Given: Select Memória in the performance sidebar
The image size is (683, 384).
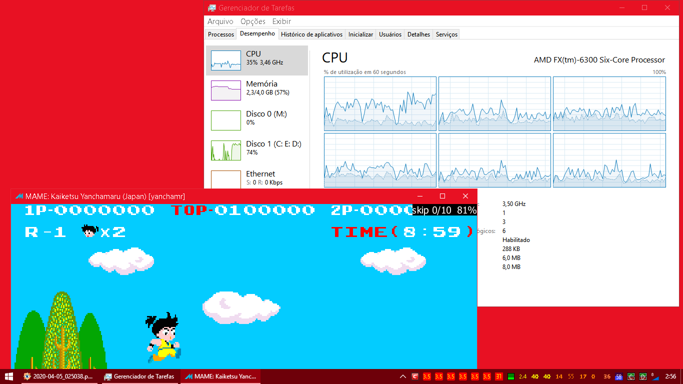Looking at the screenshot, I should [257, 90].
